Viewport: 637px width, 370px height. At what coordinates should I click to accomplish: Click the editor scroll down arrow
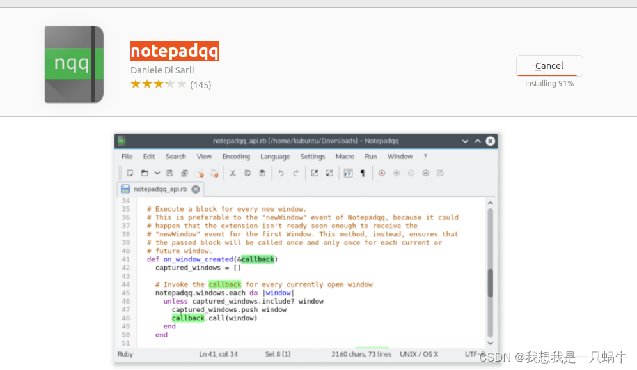pos(491,343)
